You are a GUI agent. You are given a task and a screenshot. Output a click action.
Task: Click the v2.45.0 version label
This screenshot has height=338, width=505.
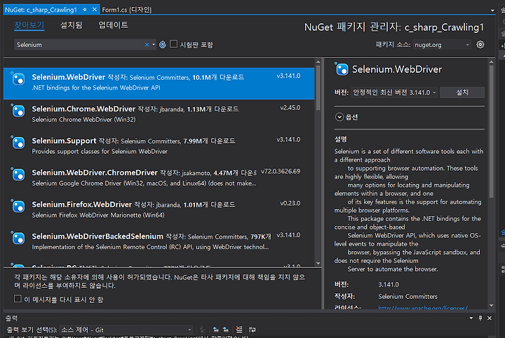pos(290,108)
